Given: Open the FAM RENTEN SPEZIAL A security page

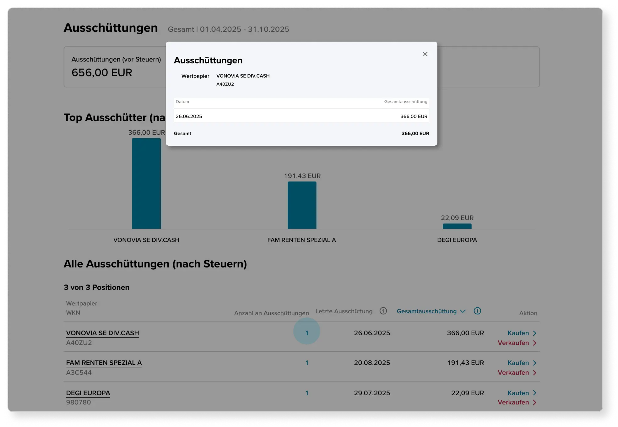Looking at the screenshot, I should click(104, 363).
